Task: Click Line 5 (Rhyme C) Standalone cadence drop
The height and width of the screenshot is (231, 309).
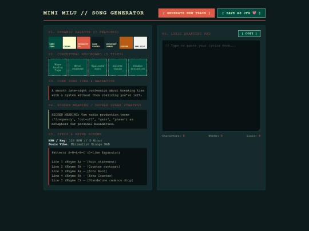Action: click(92, 180)
